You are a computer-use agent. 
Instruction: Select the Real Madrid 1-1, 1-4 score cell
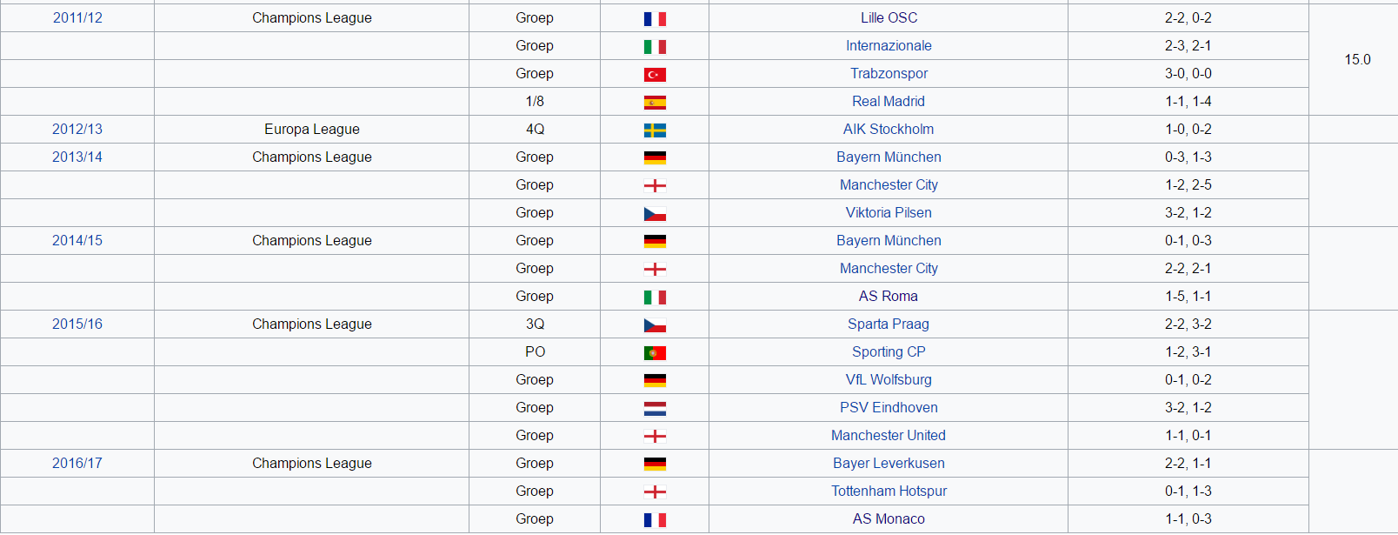pos(1188,102)
